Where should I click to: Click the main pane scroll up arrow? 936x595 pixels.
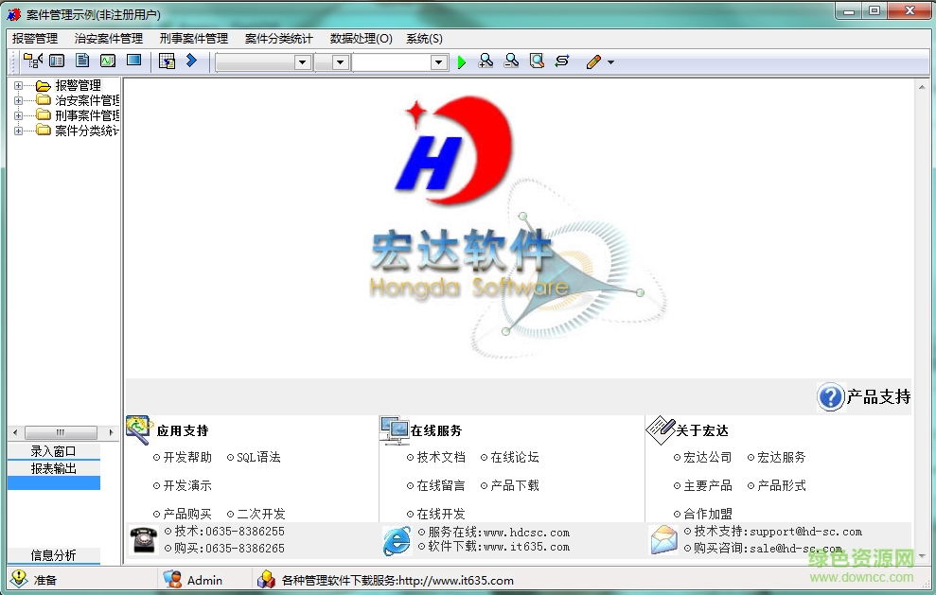(x=922, y=87)
